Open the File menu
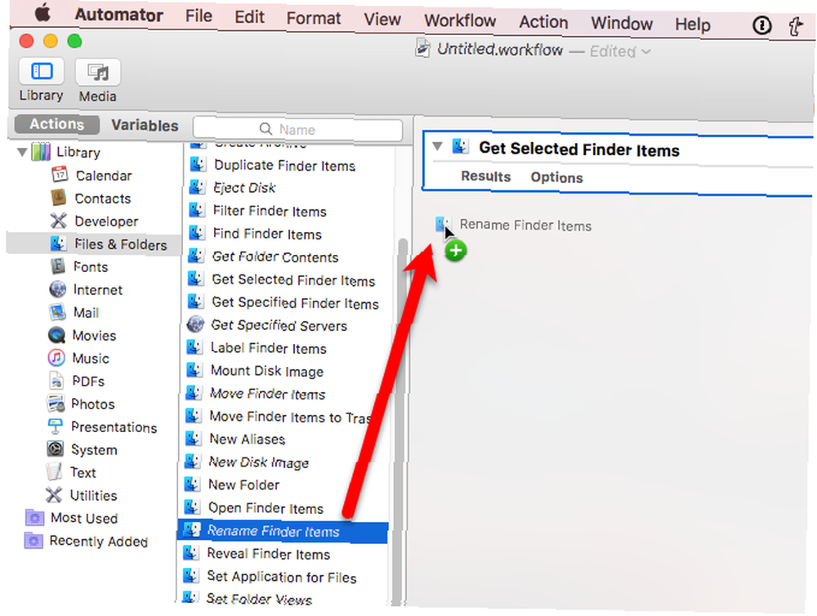 (x=199, y=16)
